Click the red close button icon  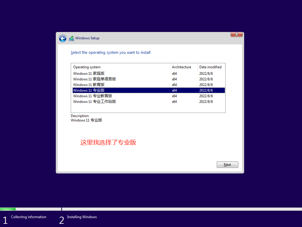pyautogui.click(x=237, y=34)
